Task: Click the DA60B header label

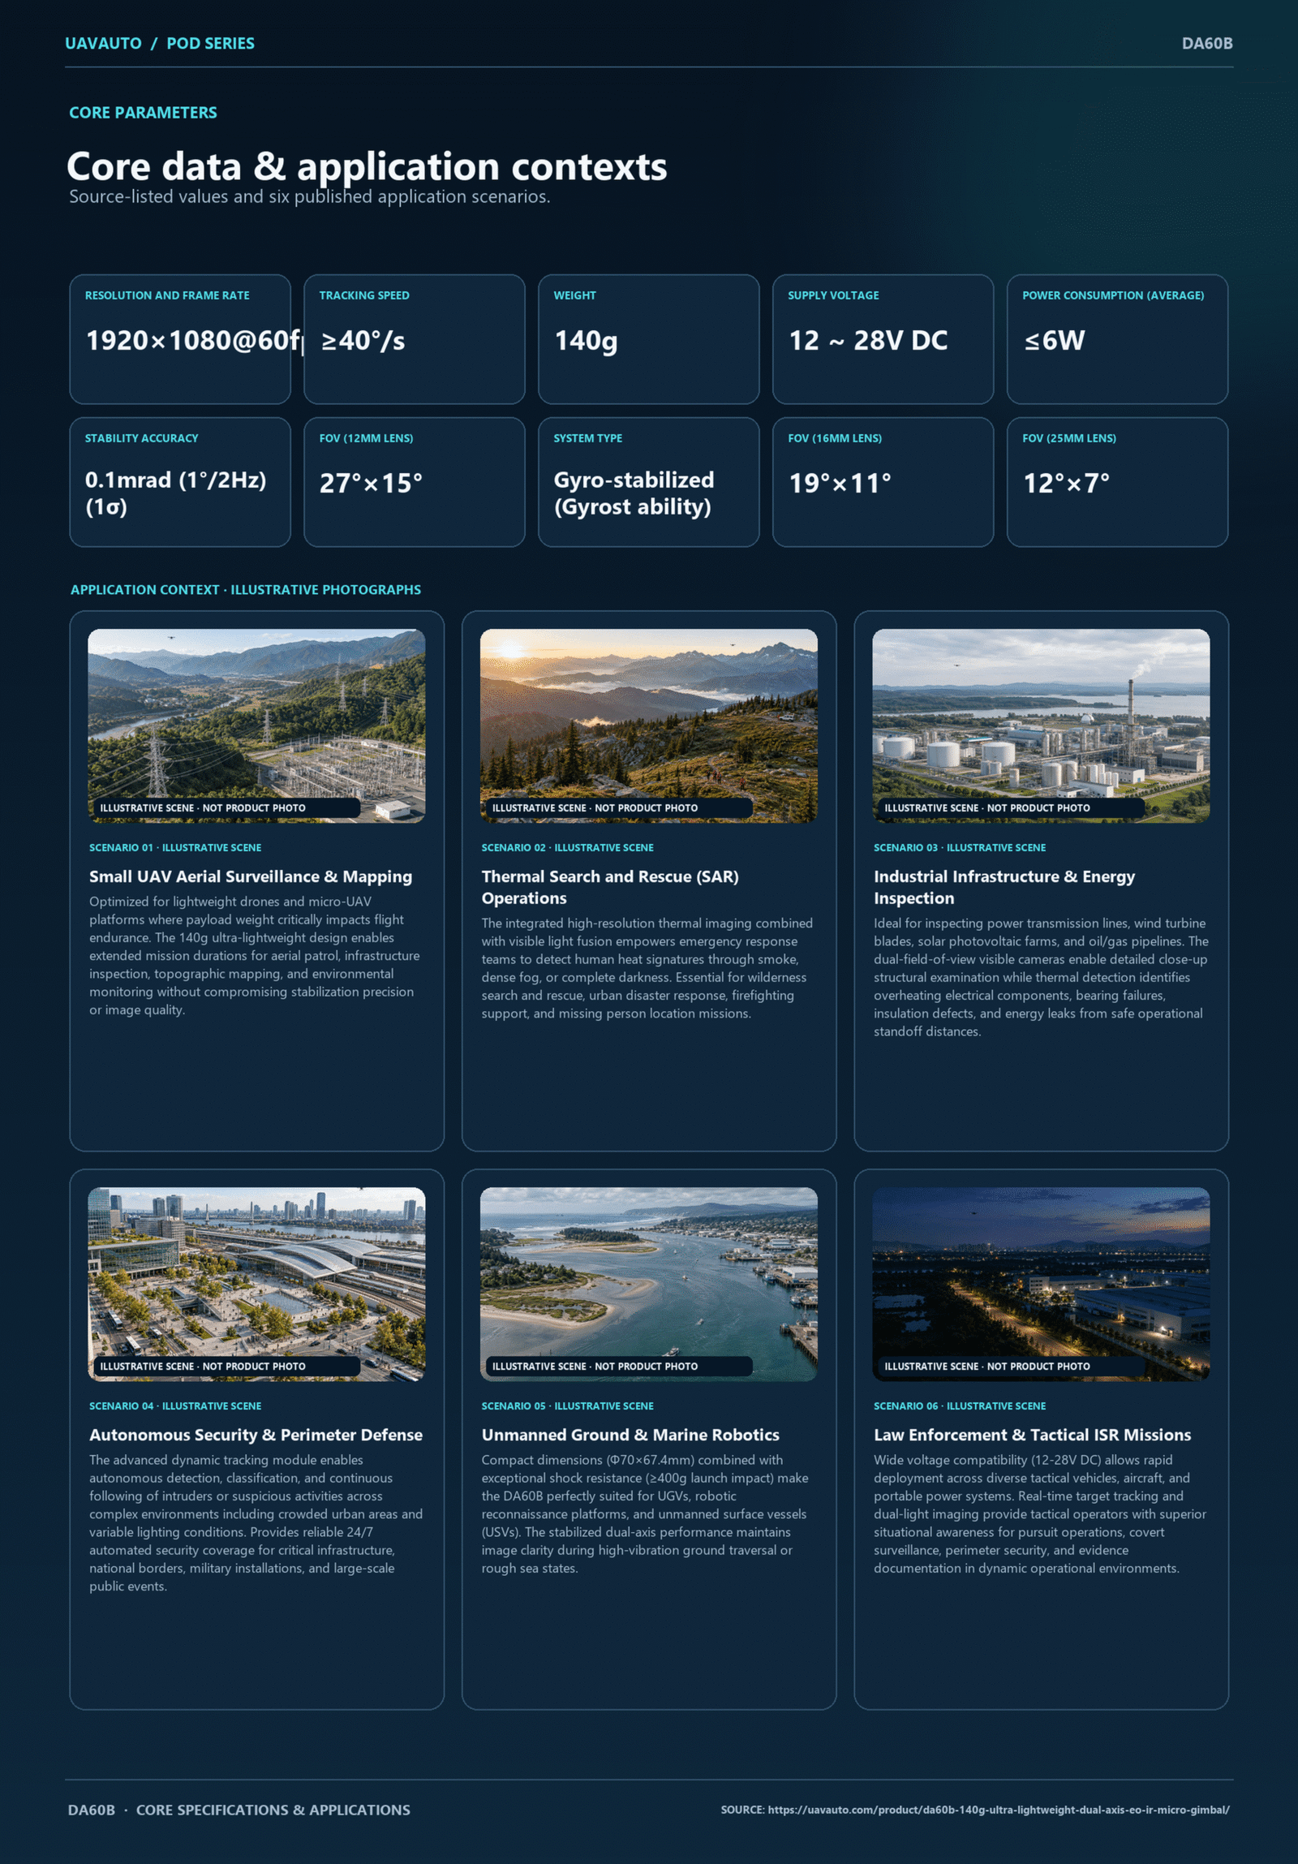Action: [x=1206, y=44]
